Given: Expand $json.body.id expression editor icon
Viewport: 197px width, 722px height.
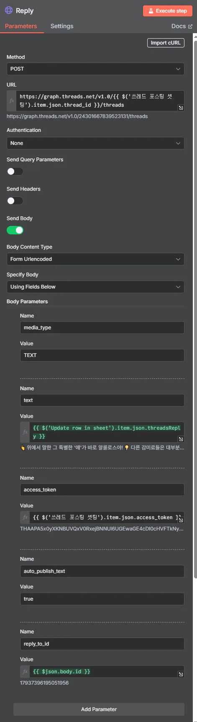Looking at the screenshot, I should [181, 675].
